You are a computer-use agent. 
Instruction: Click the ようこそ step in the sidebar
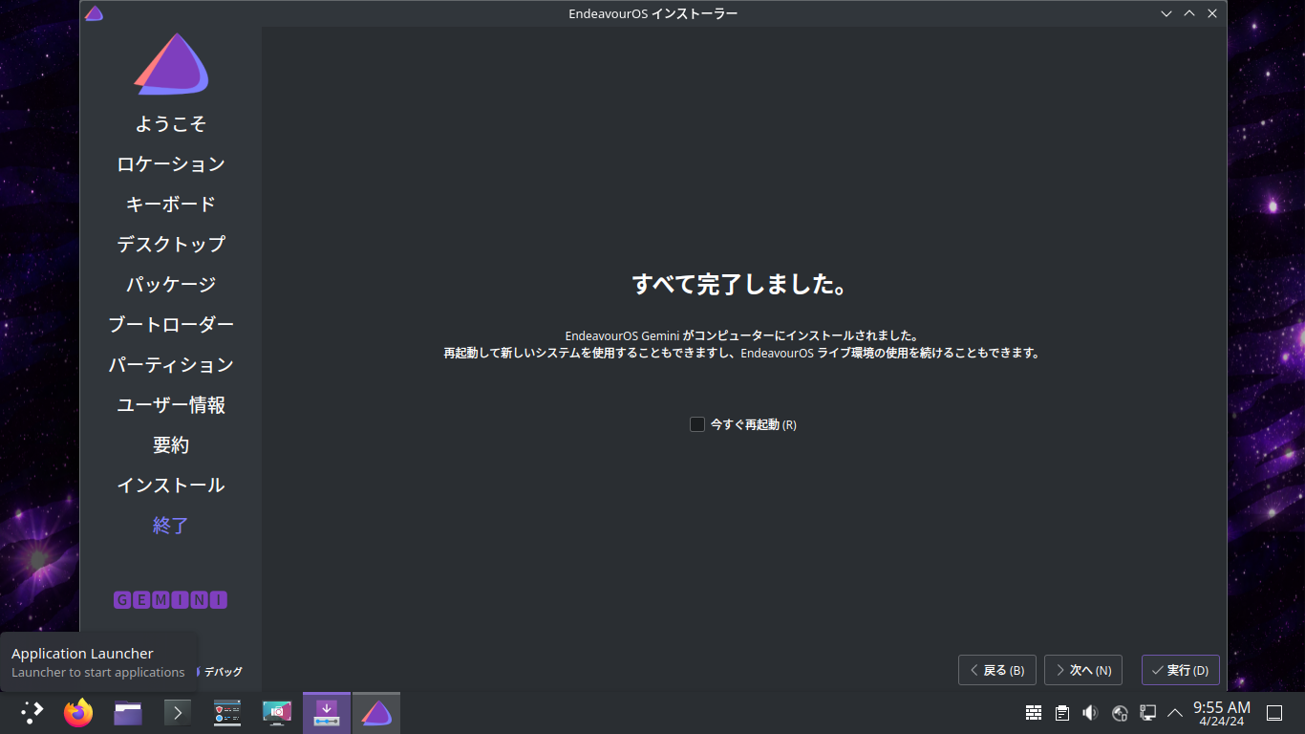171,124
